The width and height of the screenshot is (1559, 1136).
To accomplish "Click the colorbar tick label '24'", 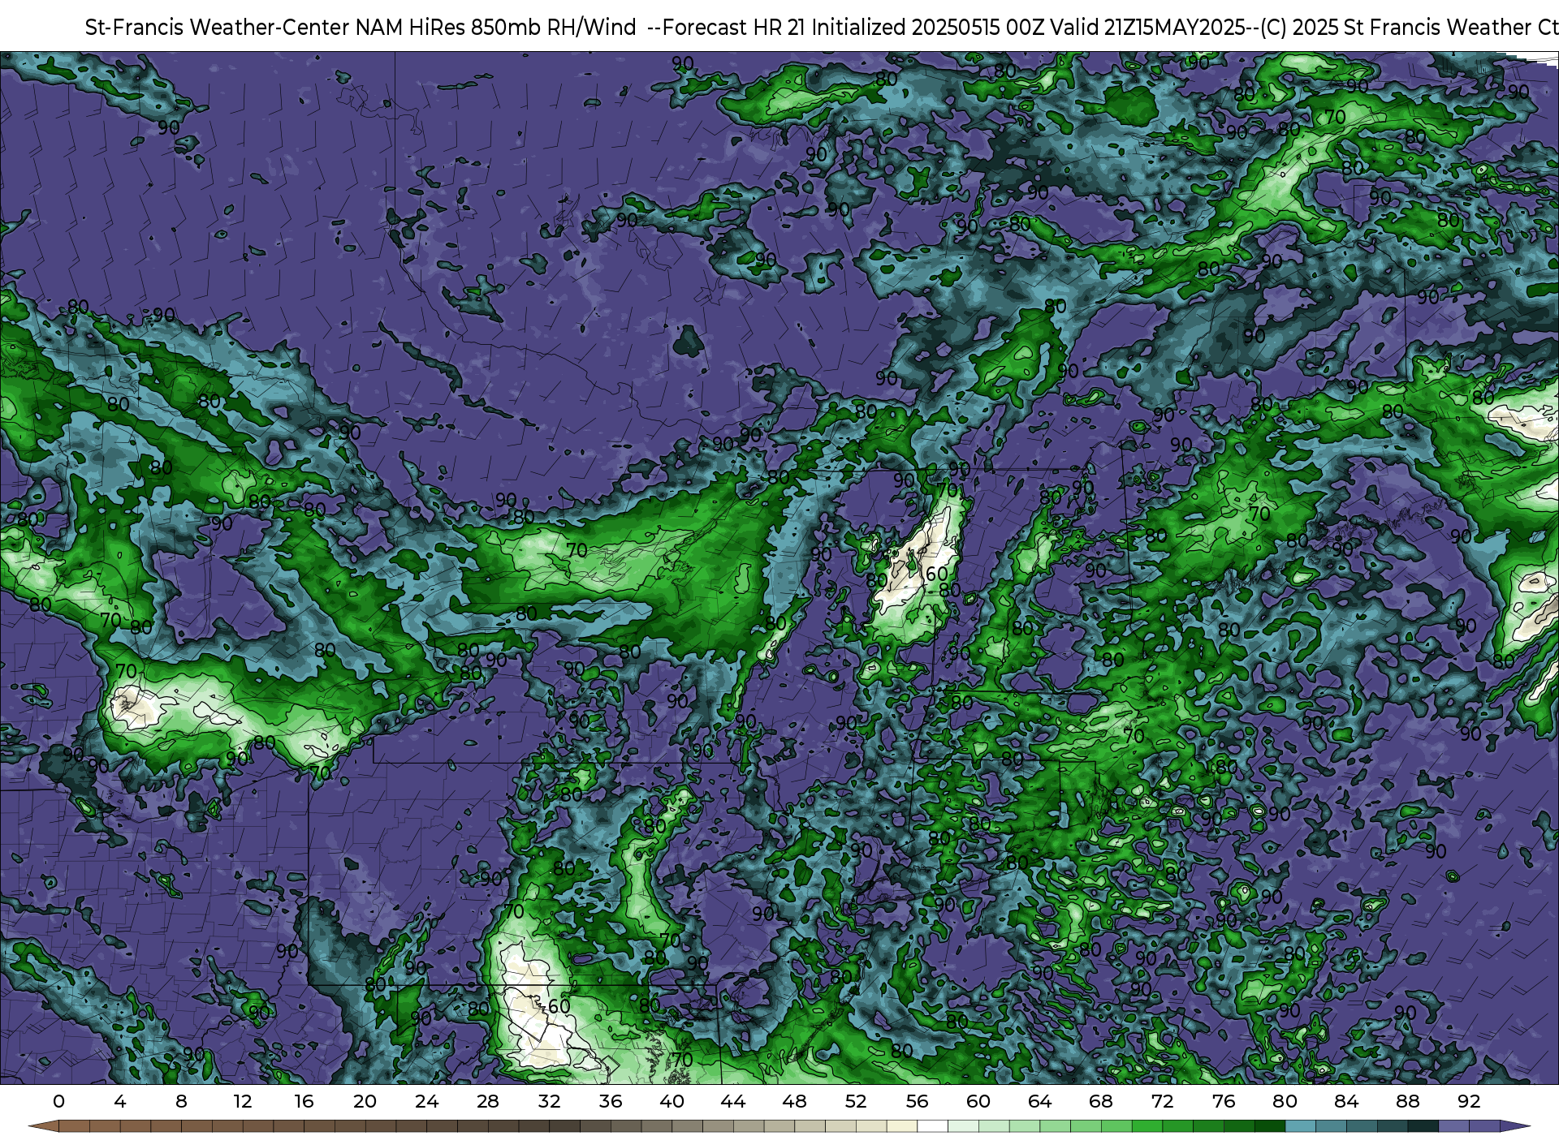I will pyautogui.click(x=426, y=1102).
